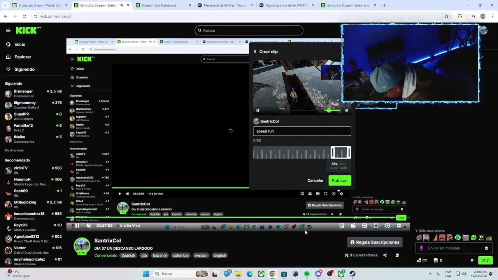Toggle mute on the main stream player
The image size is (498, 280).
pyautogui.click(x=88, y=226)
